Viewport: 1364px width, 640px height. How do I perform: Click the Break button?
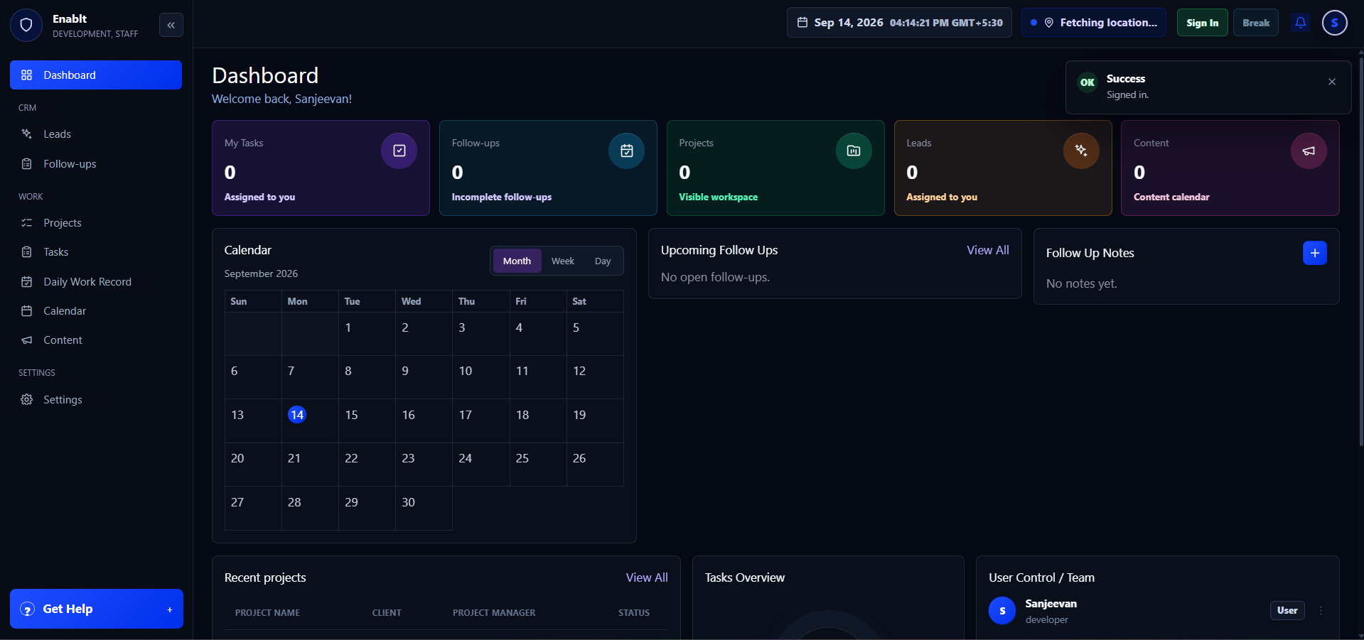1256,23
